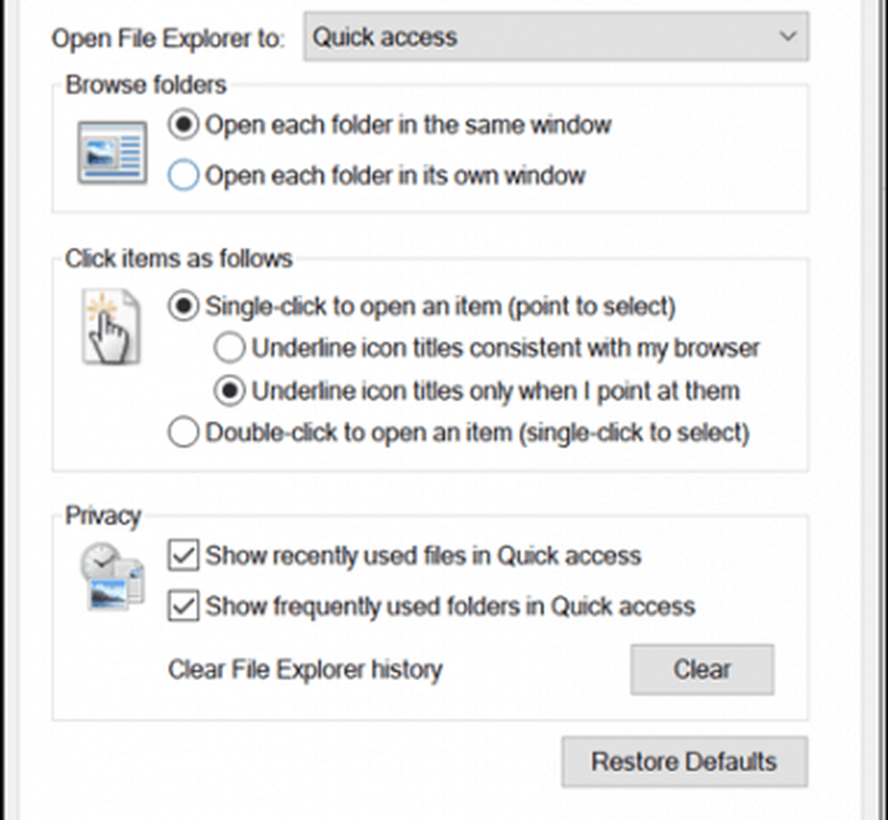Uncheck Show recently used files in Quick access

pyautogui.click(x=184, y=557)
